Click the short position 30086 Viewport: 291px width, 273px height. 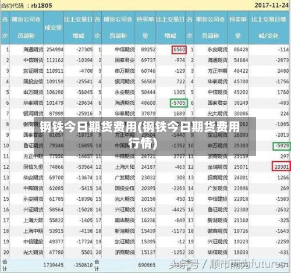[x=241, y=114]
